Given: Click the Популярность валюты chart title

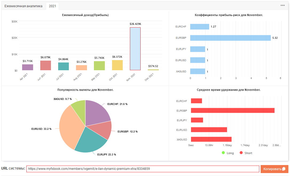Looking at the screenshot, I should 85,90.
